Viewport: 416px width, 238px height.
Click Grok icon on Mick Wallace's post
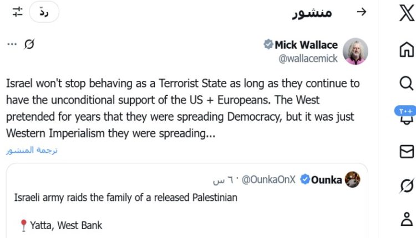30,45
